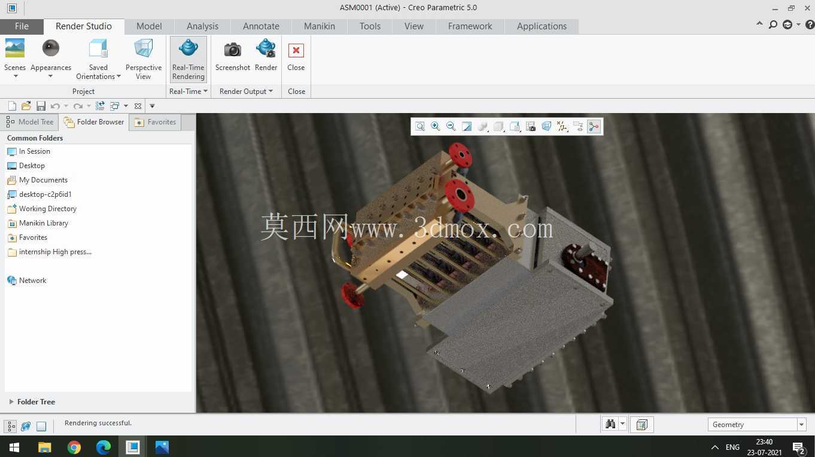Open the Windows switcher icon
815x457 pixels.
(115, 106)
